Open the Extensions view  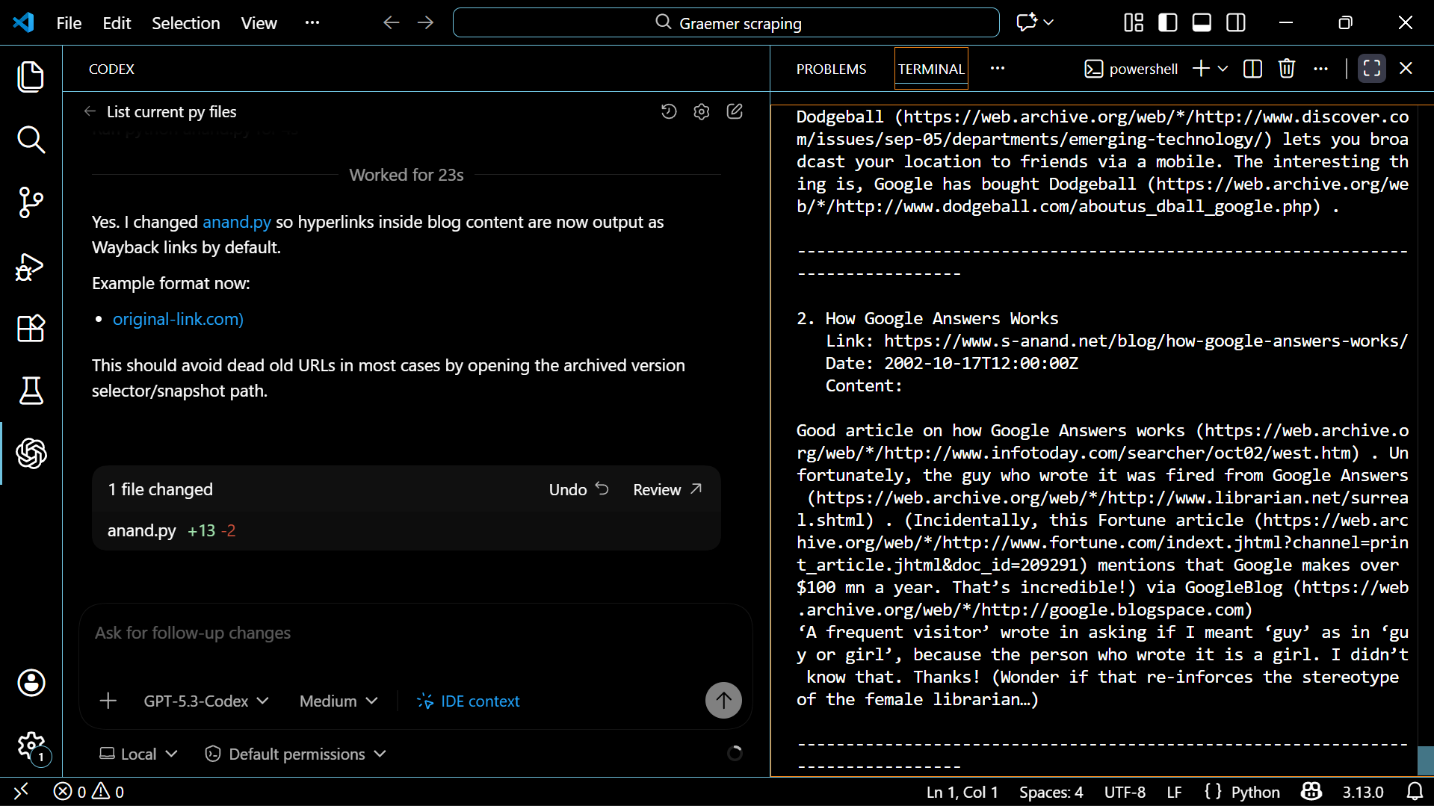tap(31, 329)
